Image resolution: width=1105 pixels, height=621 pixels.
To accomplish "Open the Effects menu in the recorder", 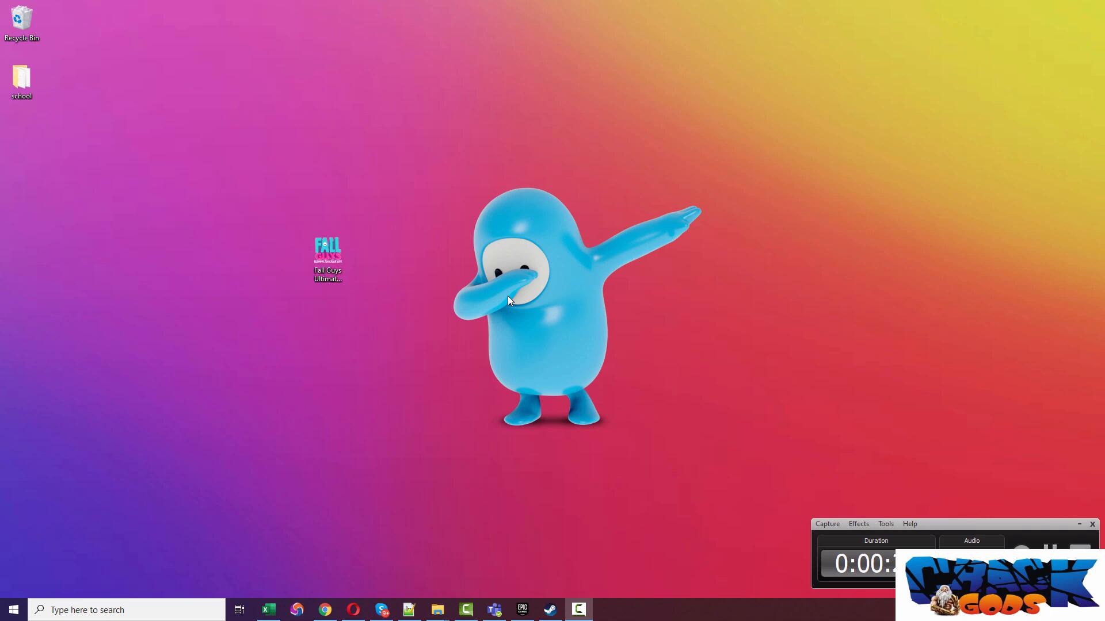I will pos(858,524).
